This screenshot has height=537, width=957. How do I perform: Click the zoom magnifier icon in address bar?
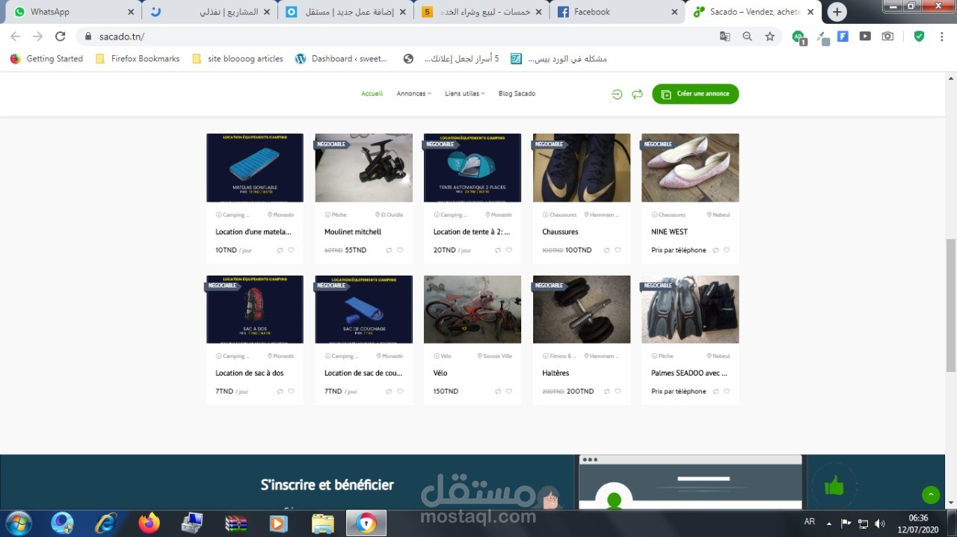click(x=747, y=36)
